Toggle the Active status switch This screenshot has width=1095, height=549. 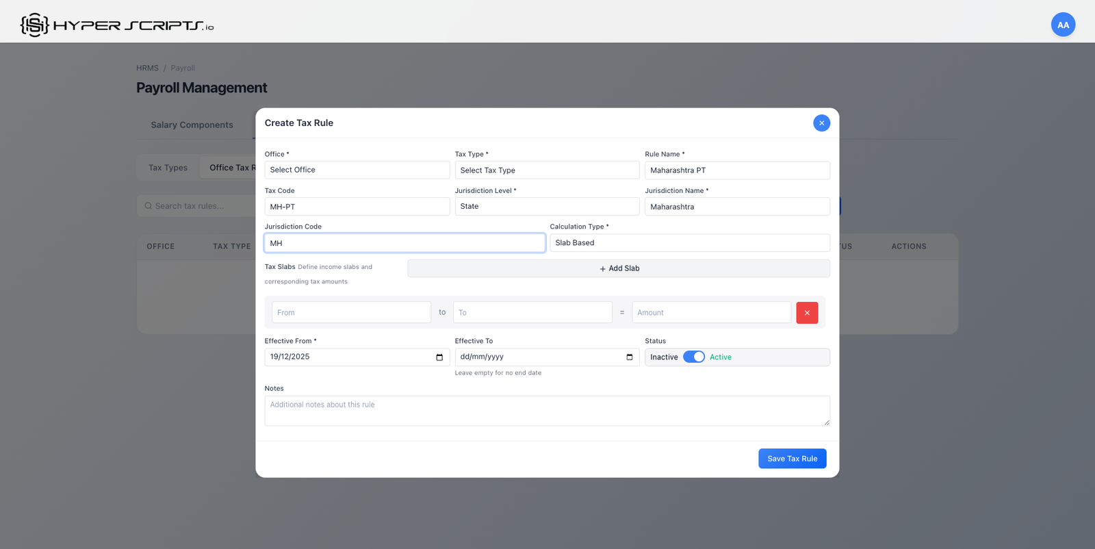694,357
